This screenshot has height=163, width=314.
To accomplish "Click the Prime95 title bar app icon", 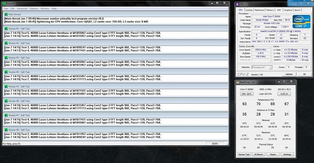I will click(4, 4).
